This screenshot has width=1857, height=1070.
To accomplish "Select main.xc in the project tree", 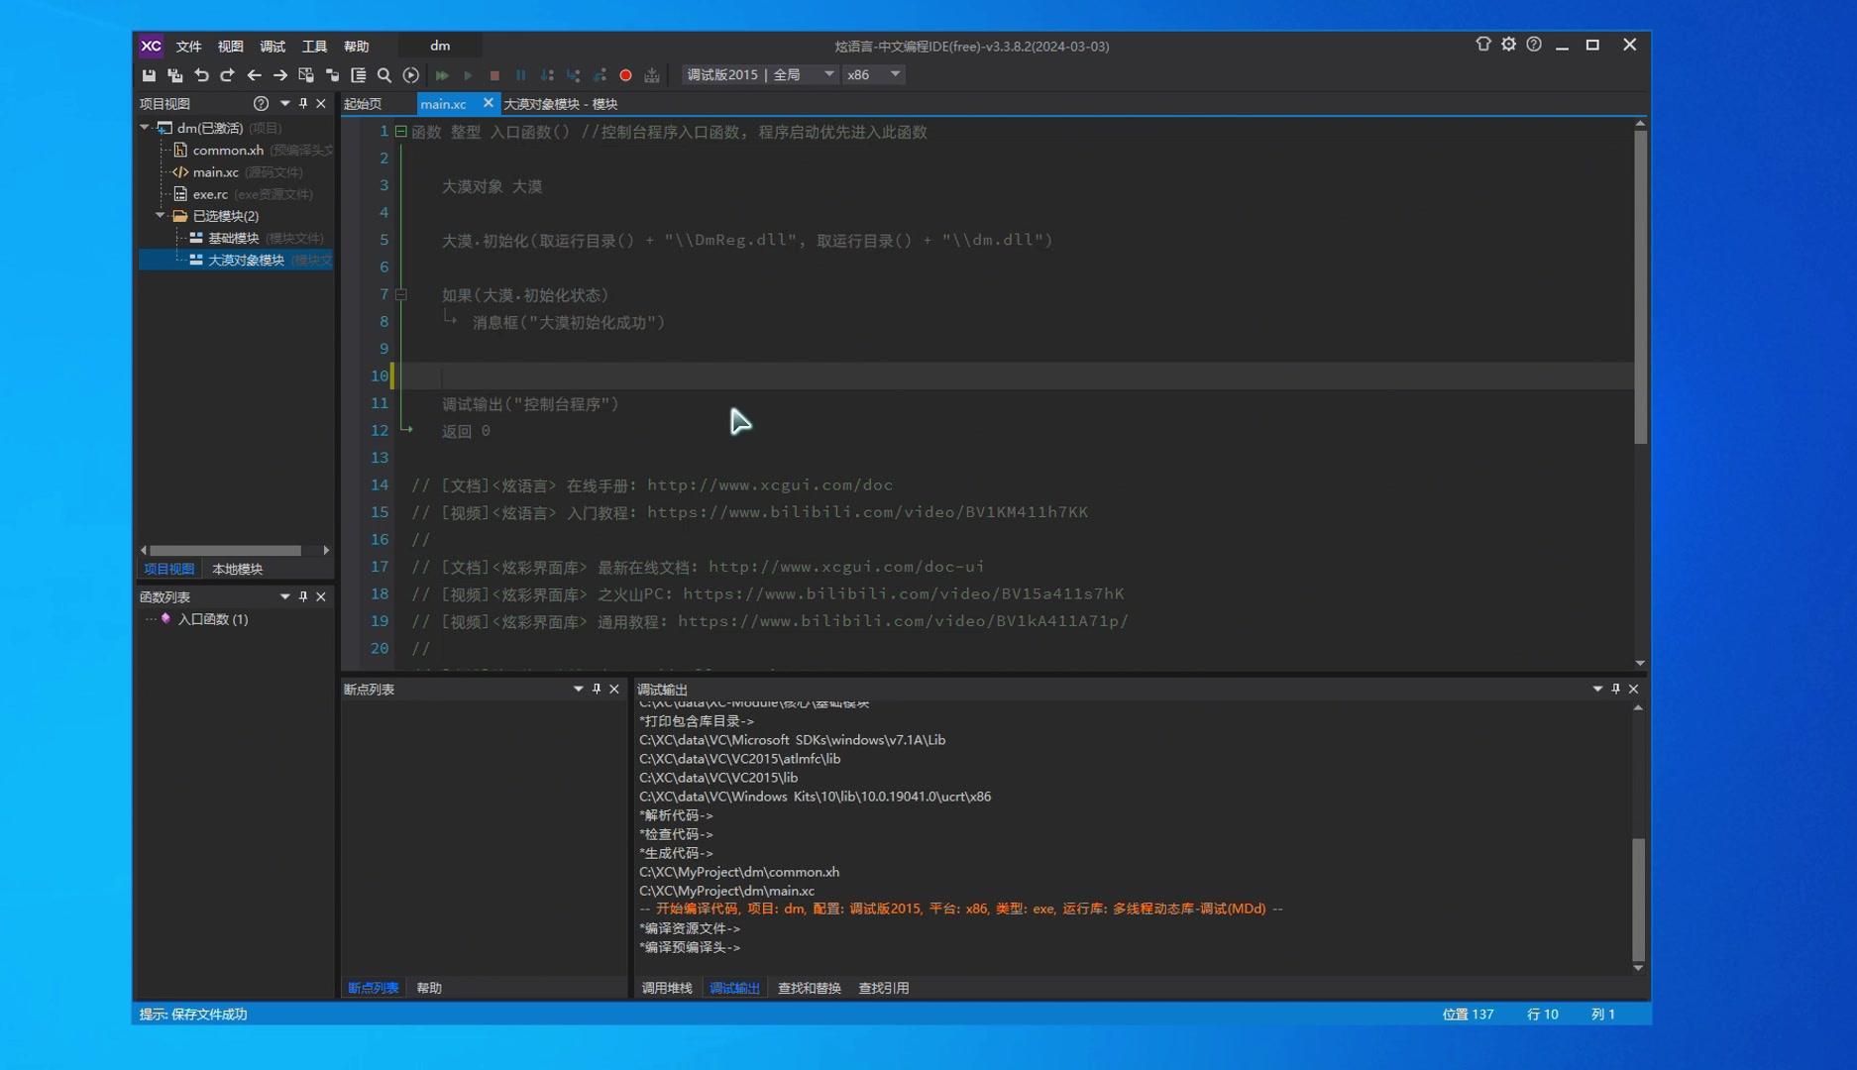I will pos(215,172).
